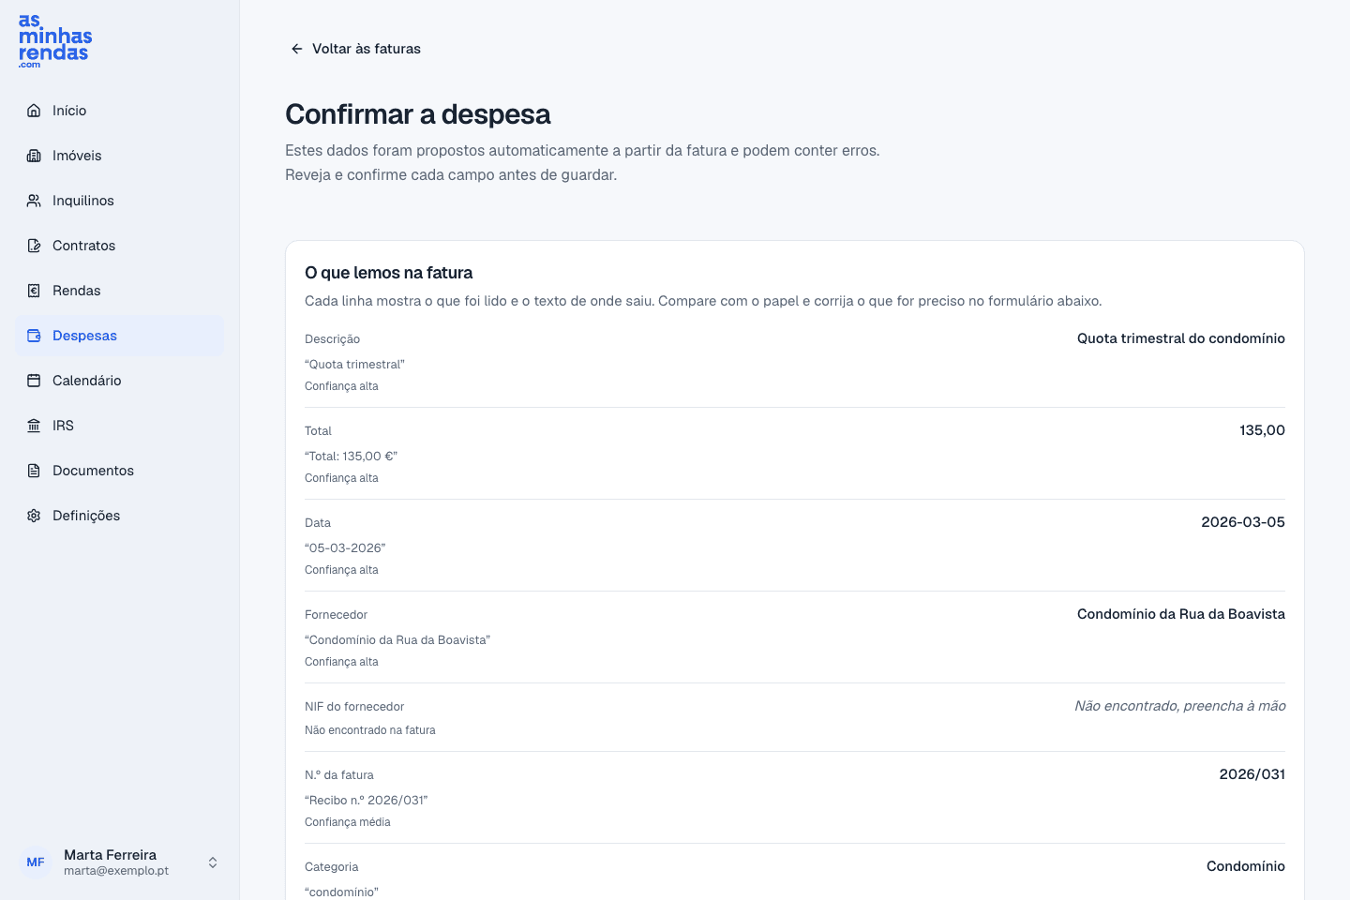Click the Início house icon
This screenshot has height=900, width=1350.
(34, 111)
